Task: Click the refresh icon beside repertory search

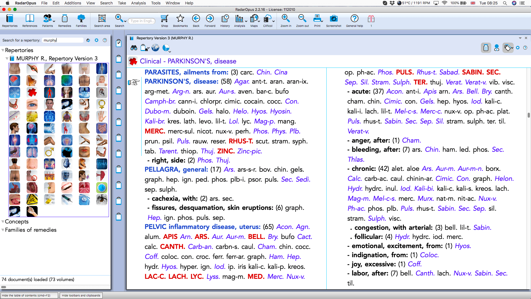Action: click(x=88, y=40)
